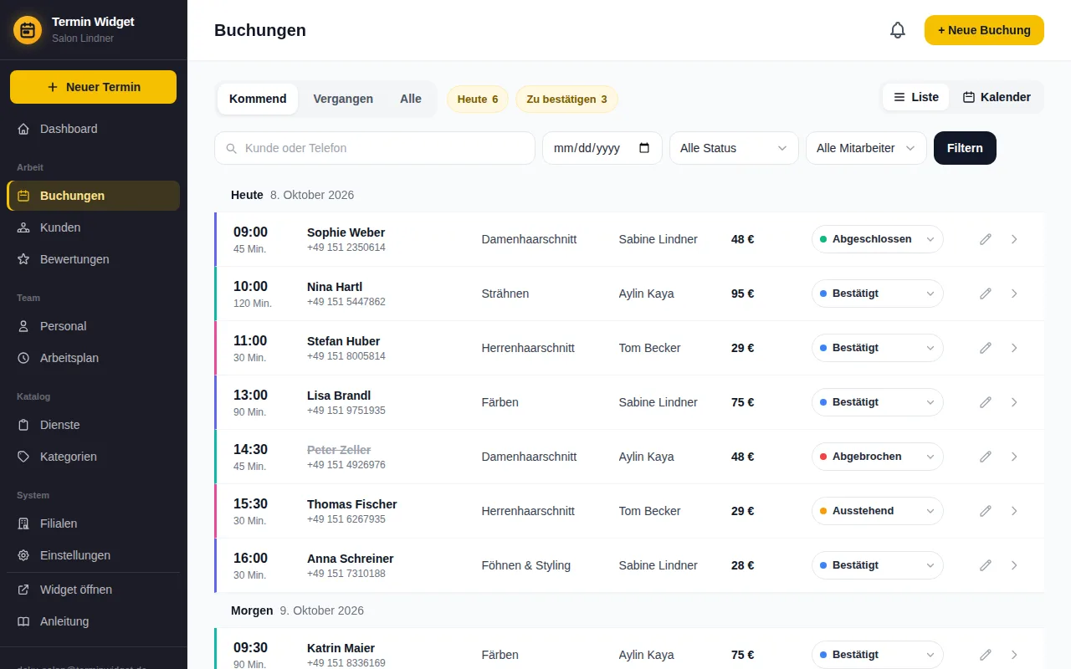Click the notification bell icon
This screenshot has width=1071, height=669.
[898, 30]
